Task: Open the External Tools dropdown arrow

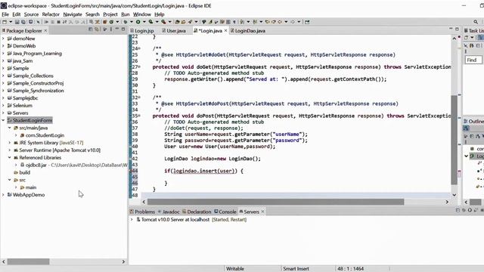Action: (169, 22)
